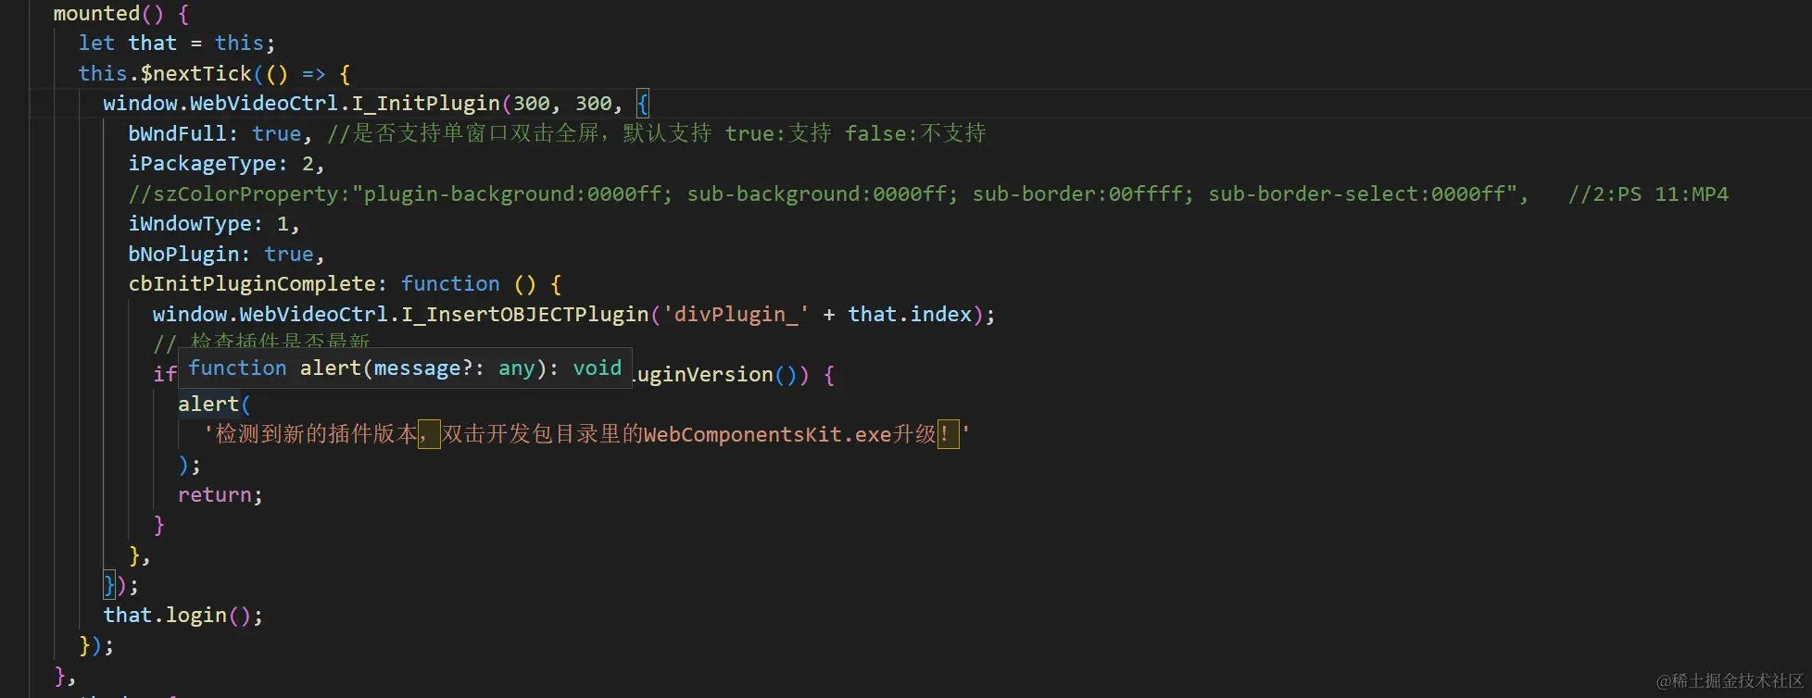Click the '//2:PS 11:MP4' comment

pos(1648,194)
